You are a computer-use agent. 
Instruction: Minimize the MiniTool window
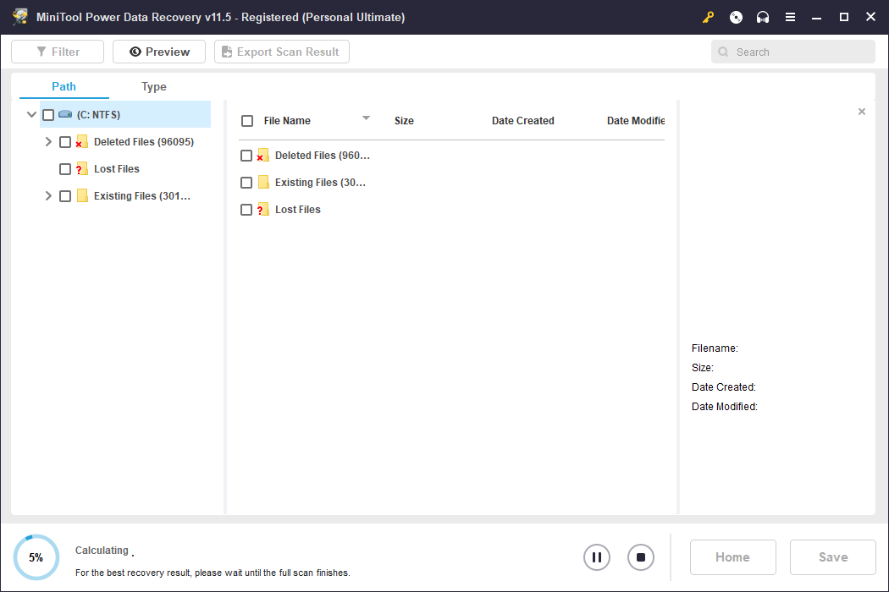816,17
